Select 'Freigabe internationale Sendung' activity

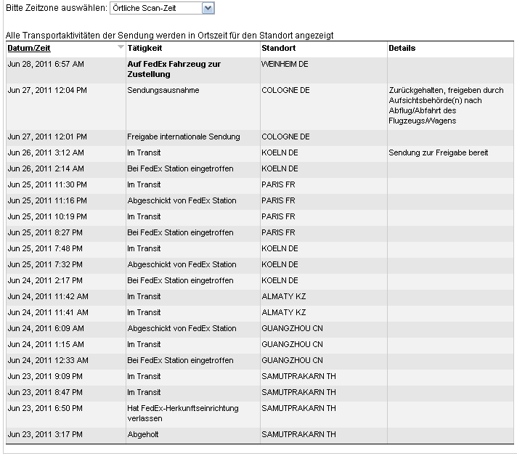pos(183,137)
